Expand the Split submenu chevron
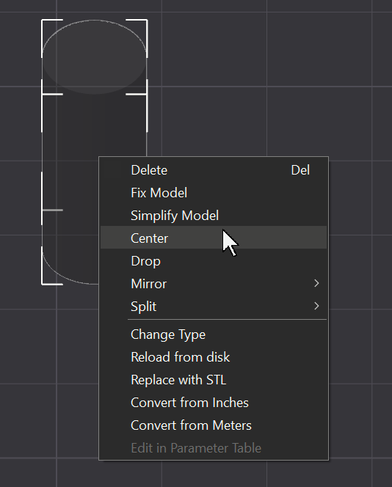 316,306
